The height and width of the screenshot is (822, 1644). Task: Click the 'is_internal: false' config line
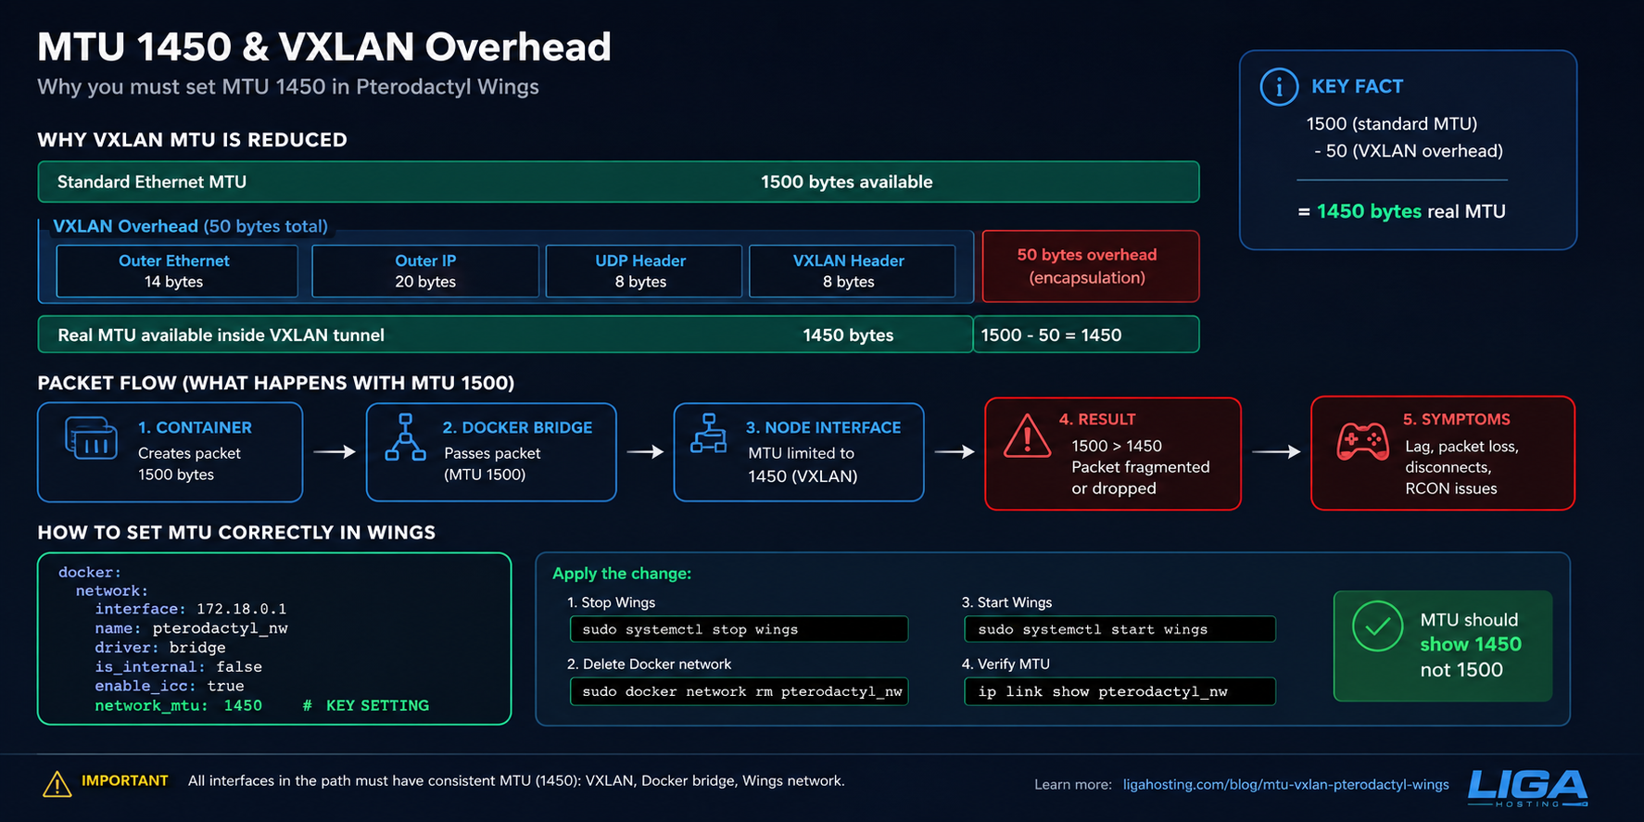click(178, 666)
